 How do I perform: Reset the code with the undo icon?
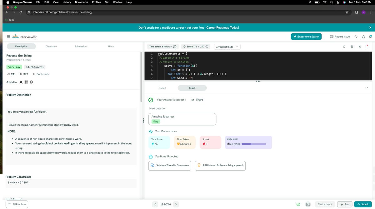click(x=344, y=47)
